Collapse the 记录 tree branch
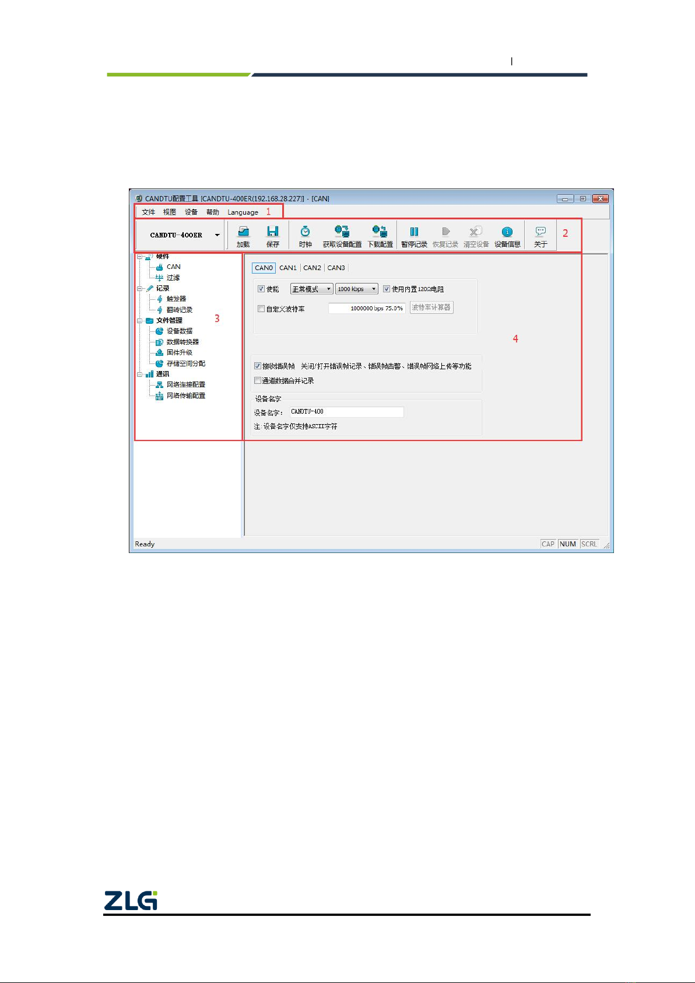The height and width of the screenshot is (983, 695). 140,288
